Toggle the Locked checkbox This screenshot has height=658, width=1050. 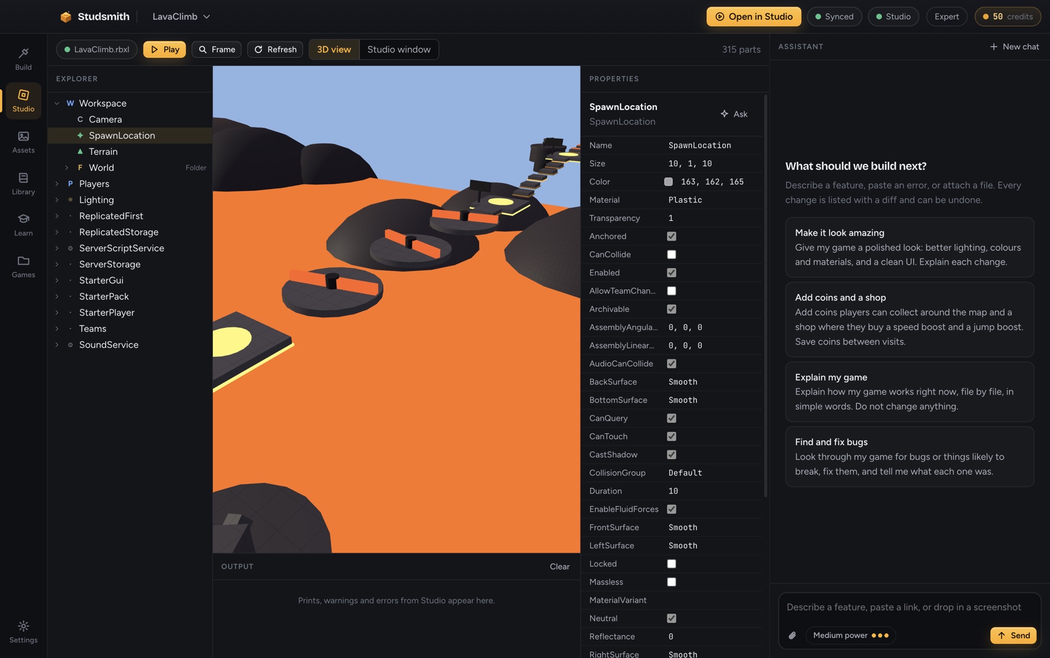(671, 563)
